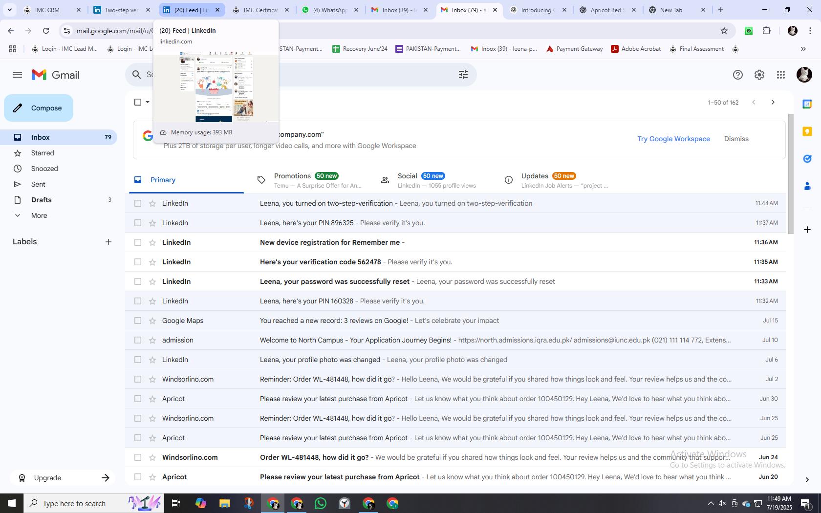The image size is (821, 513).
Task: Select profile photo changed email checkbox
Action: click(138, 360)
